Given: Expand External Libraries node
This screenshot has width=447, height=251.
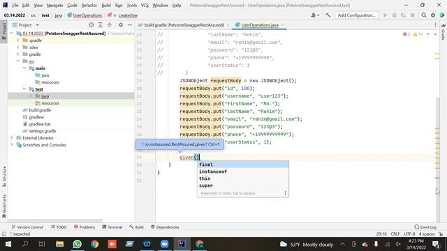Looking at the screenshot, I should [12, 138].
